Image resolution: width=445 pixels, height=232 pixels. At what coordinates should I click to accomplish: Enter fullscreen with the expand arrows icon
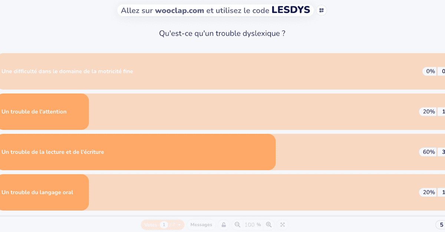283,225
